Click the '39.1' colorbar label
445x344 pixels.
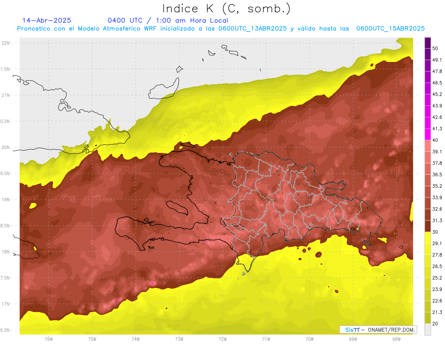(x=437, y=152)
